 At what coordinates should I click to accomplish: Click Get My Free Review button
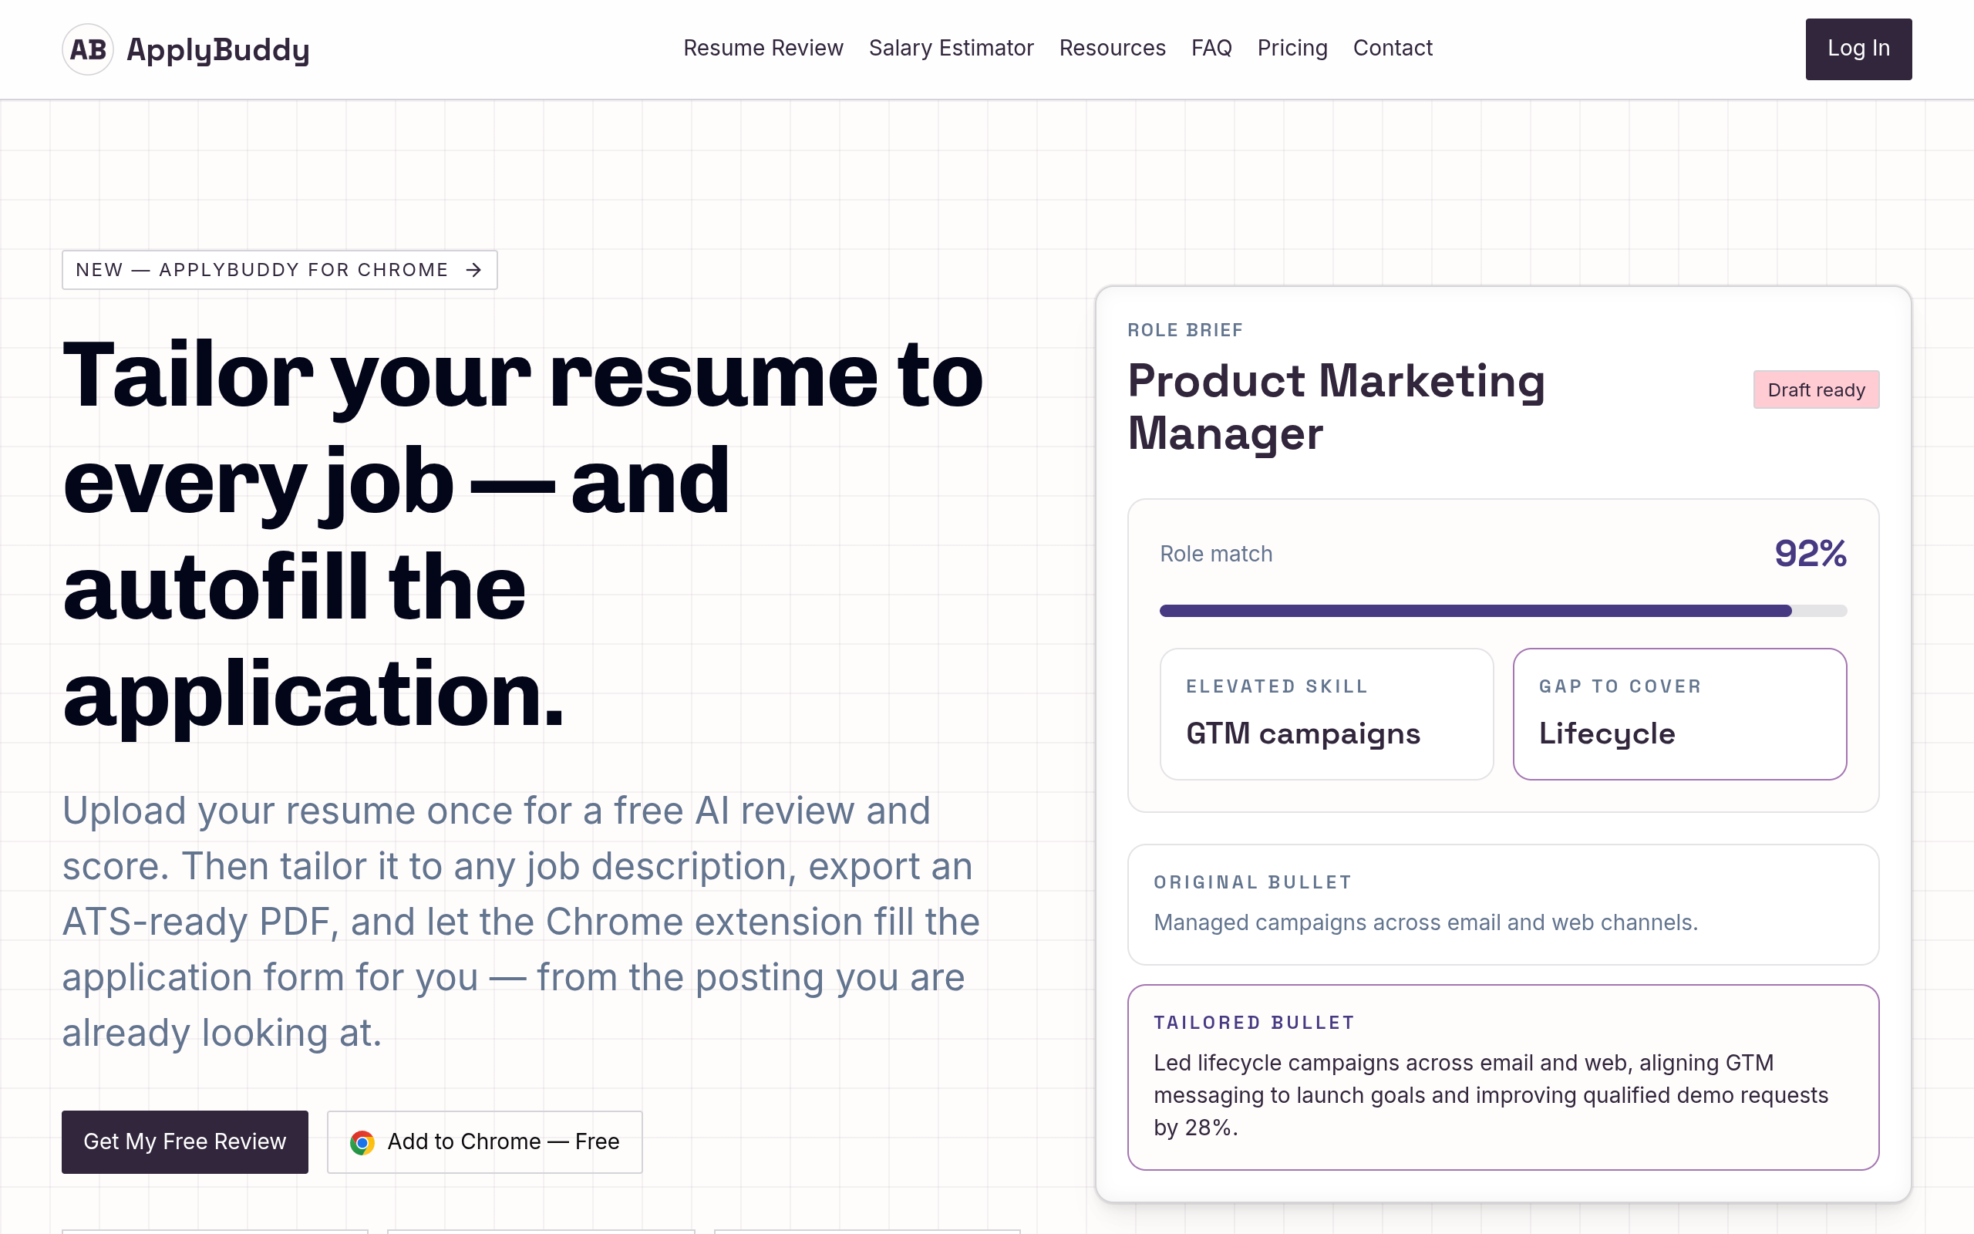tap(185, 1141)
